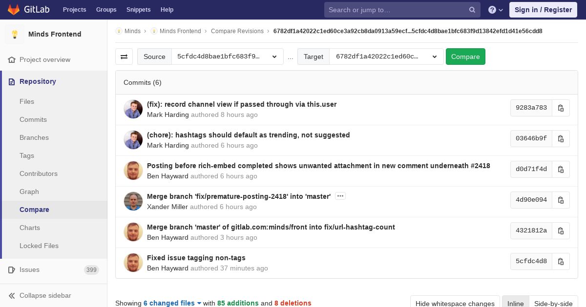The height and width of the screenshot is (307, 586).
Task: Open the Commits sidebar item
Action: [33, 119]
